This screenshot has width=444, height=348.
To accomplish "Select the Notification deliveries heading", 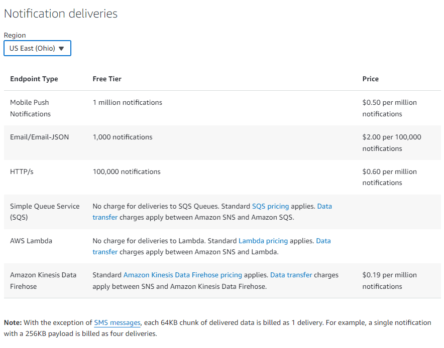I will pos(61,14).
